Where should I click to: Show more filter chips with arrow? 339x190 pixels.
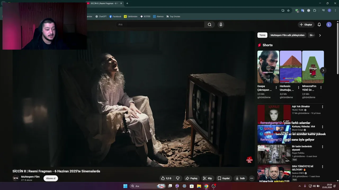pyautogui.click(x=320, y=35)
